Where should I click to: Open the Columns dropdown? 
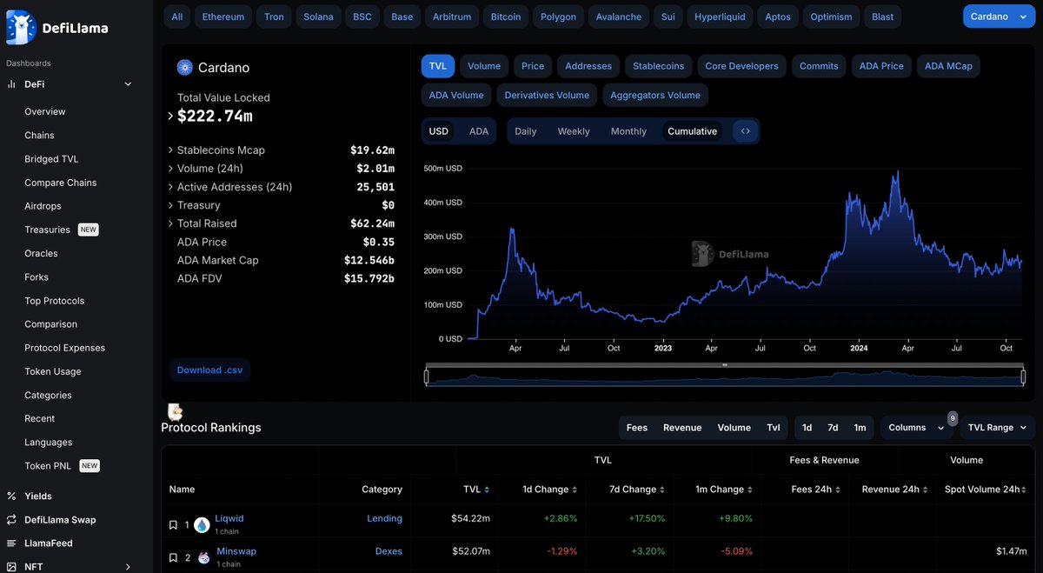point(916,428)
